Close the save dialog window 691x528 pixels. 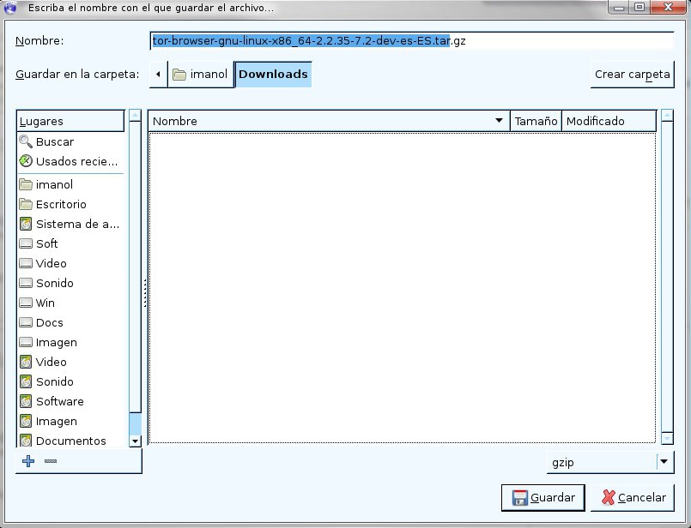[668, 7]
